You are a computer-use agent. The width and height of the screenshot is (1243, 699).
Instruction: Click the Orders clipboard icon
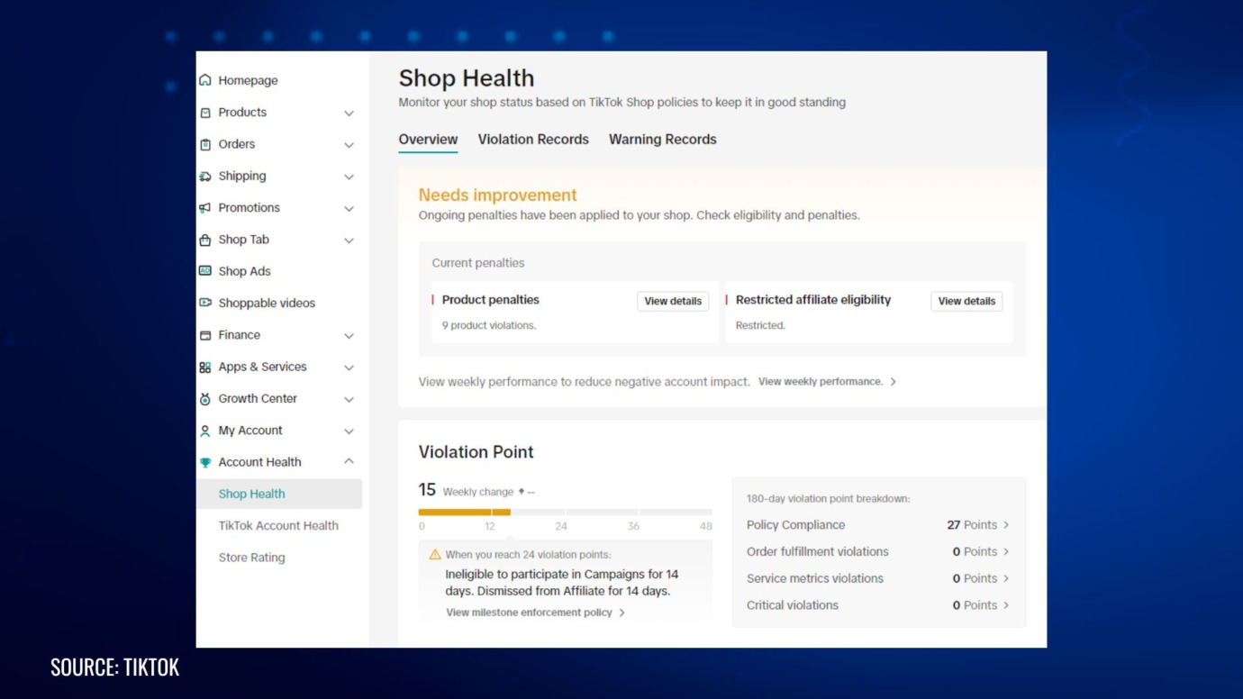coord(205,144)
